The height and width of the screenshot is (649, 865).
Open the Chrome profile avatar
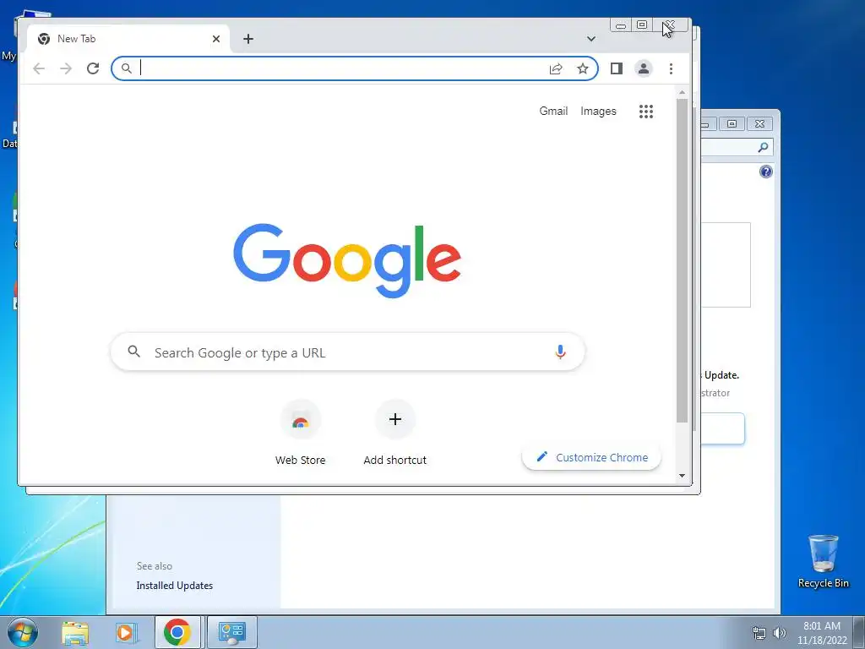tap(643, 68)
